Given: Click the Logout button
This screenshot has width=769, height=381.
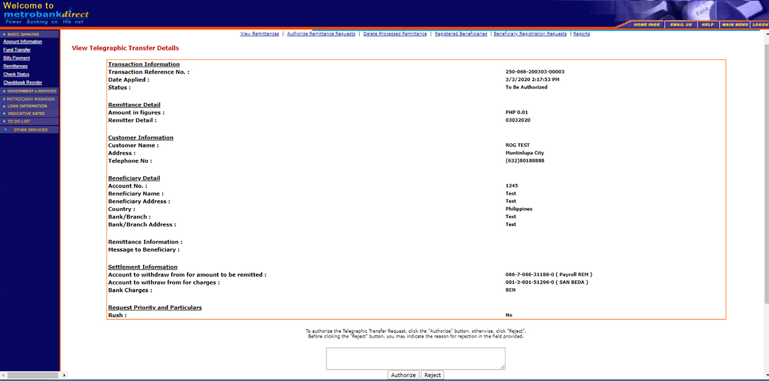Looking at the screenshot, I should click(x=760, y=24).
